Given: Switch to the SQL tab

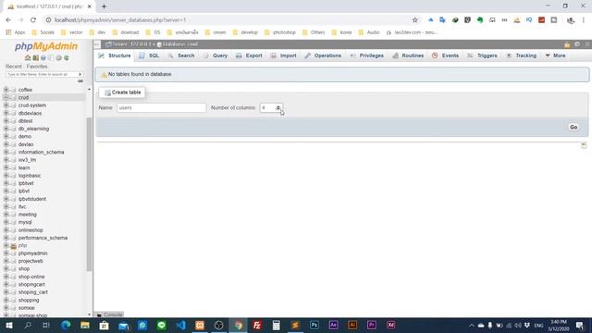Looking at the screenshot, I should click(149, 55).
